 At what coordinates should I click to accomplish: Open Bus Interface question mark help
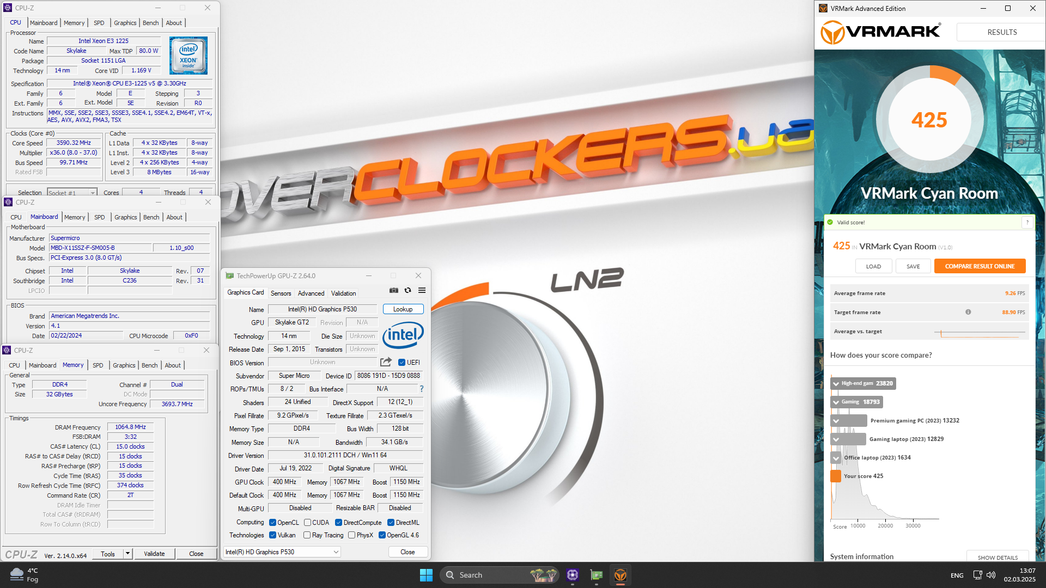coord(421,389)
